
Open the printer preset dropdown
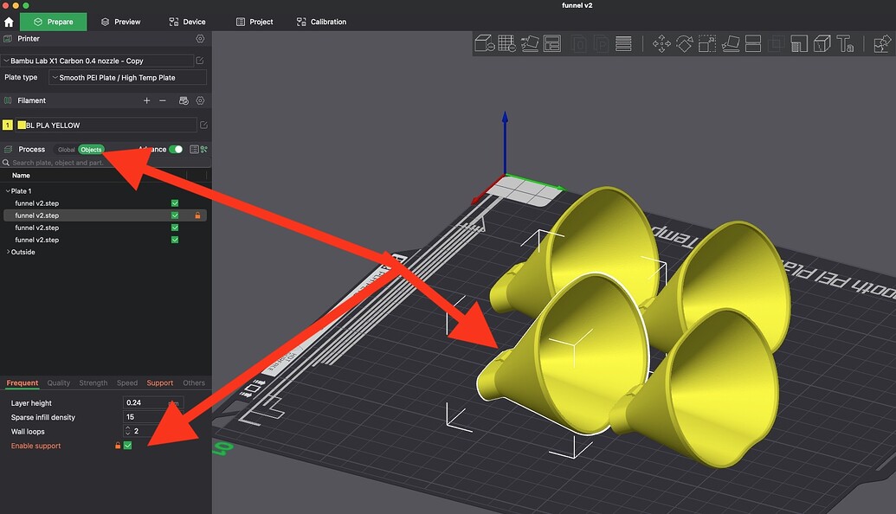(x=97, y=61)
